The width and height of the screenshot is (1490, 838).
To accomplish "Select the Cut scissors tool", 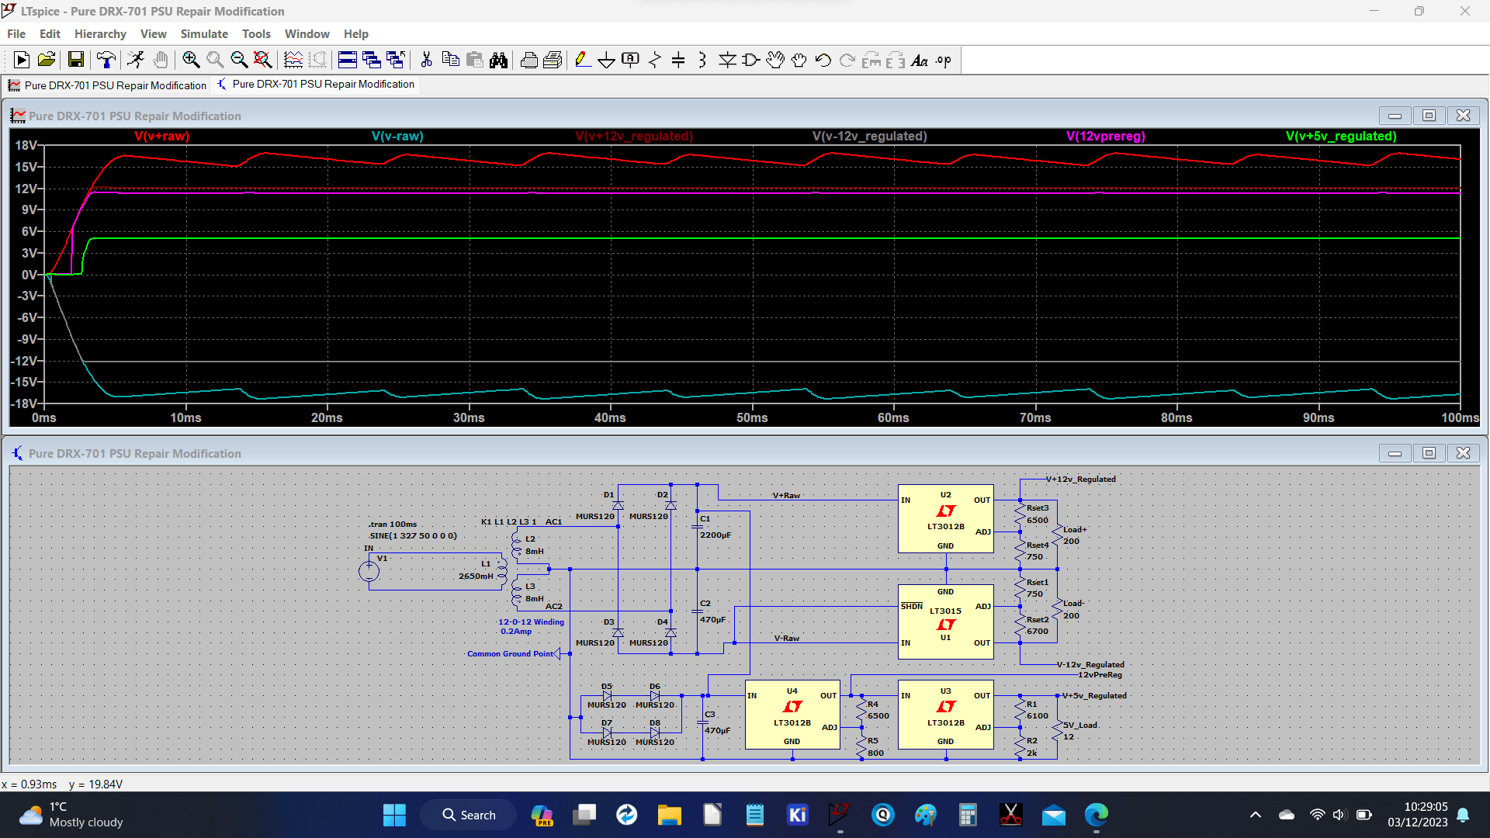I will coord(426,60).
